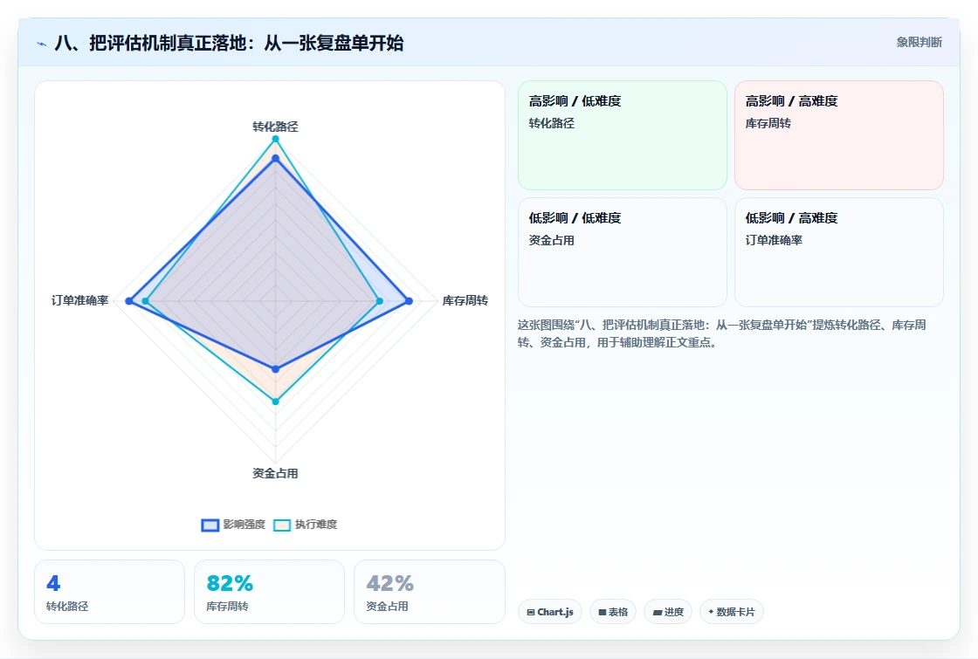This screenshot has height=659, width=978.
Task: Click the section title 八、把评估机制真正落地
Action: pos(229,43)
